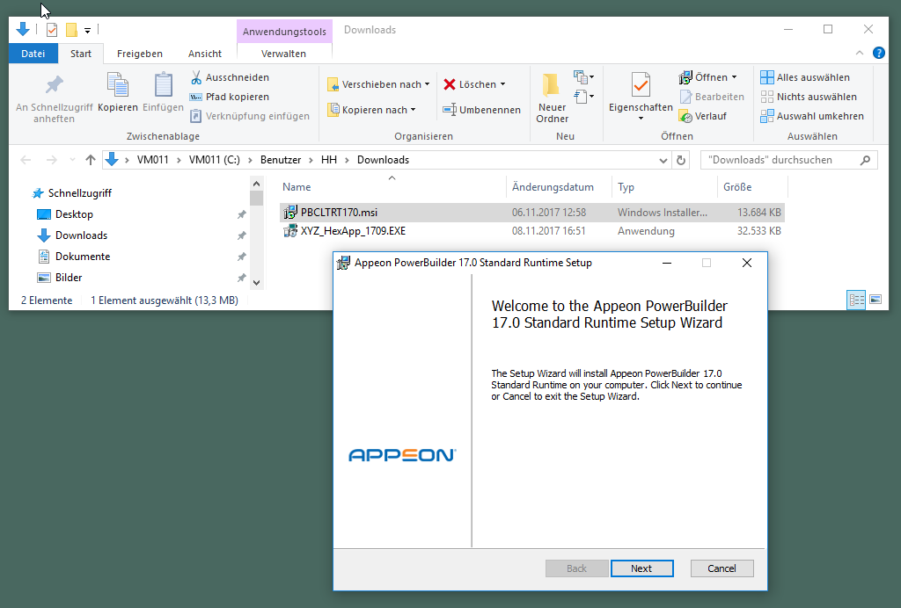Expand the Verschieben nach dropdown
Image resolution: width=901 pixels, height=608 pixels.
[x=427, y=84]
